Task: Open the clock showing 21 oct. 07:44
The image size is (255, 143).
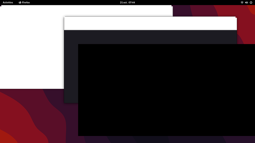Action: coord(127,3)
